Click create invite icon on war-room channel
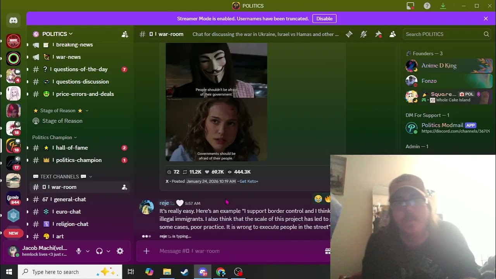 [x=124, y=187]
